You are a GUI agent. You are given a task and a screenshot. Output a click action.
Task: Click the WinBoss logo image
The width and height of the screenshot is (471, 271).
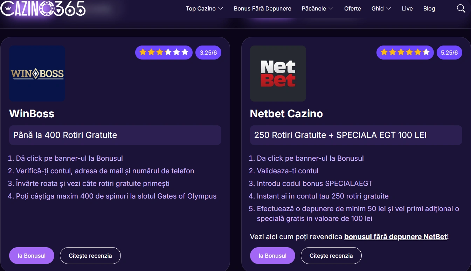tap(37, 74)
